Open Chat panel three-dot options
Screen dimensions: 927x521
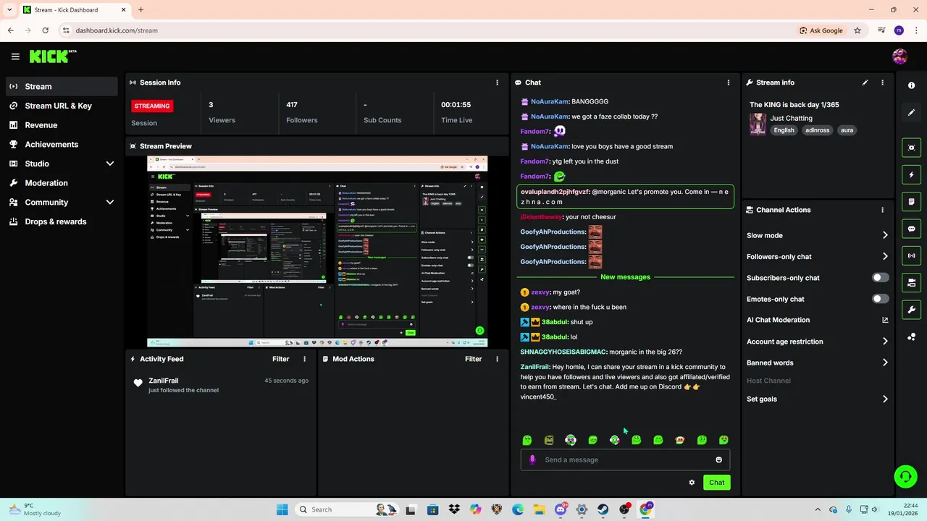729,82
